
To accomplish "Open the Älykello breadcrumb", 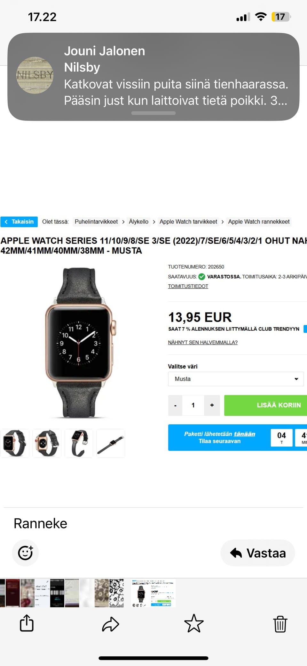I will [x=138, y=222].
